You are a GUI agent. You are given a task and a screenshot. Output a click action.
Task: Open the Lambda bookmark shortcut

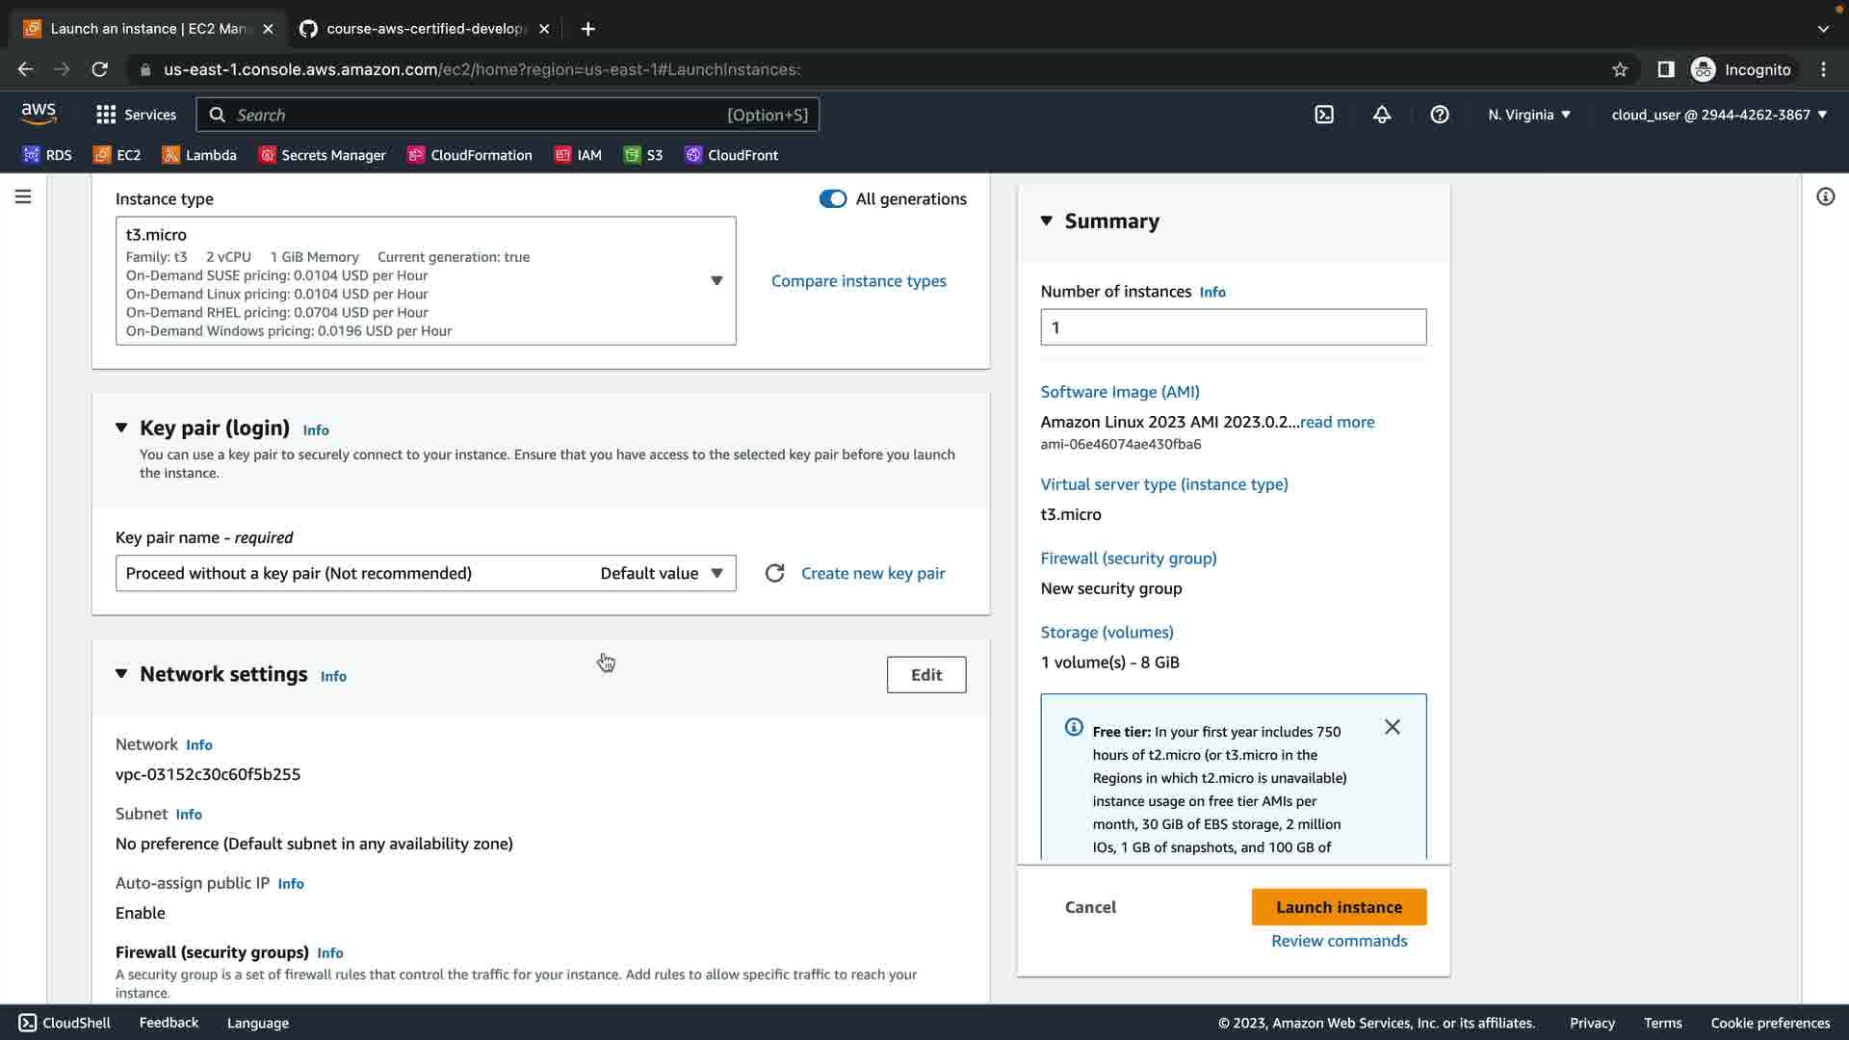click(199, 155)
